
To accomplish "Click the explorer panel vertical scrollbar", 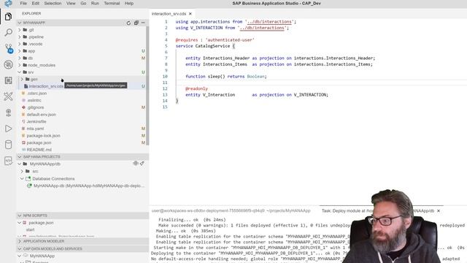I will click(147, 86).
